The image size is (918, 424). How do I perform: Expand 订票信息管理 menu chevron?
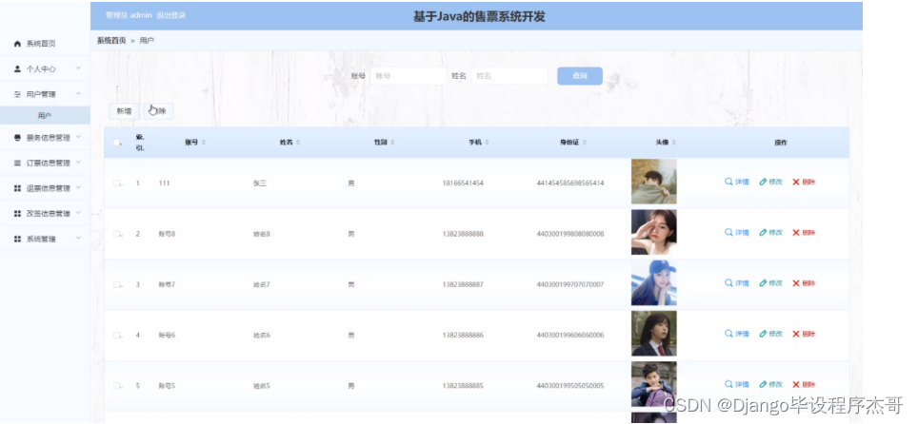tap(78, 163)
